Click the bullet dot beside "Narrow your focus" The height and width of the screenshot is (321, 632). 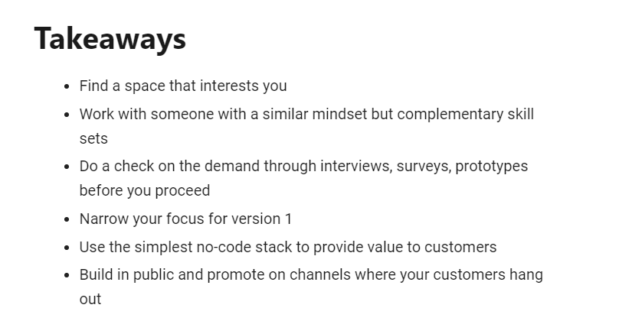pyautogui.click(x=67, y=219)
